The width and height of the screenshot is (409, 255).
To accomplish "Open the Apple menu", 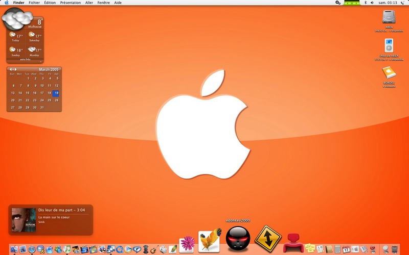I will coord(7,3).
